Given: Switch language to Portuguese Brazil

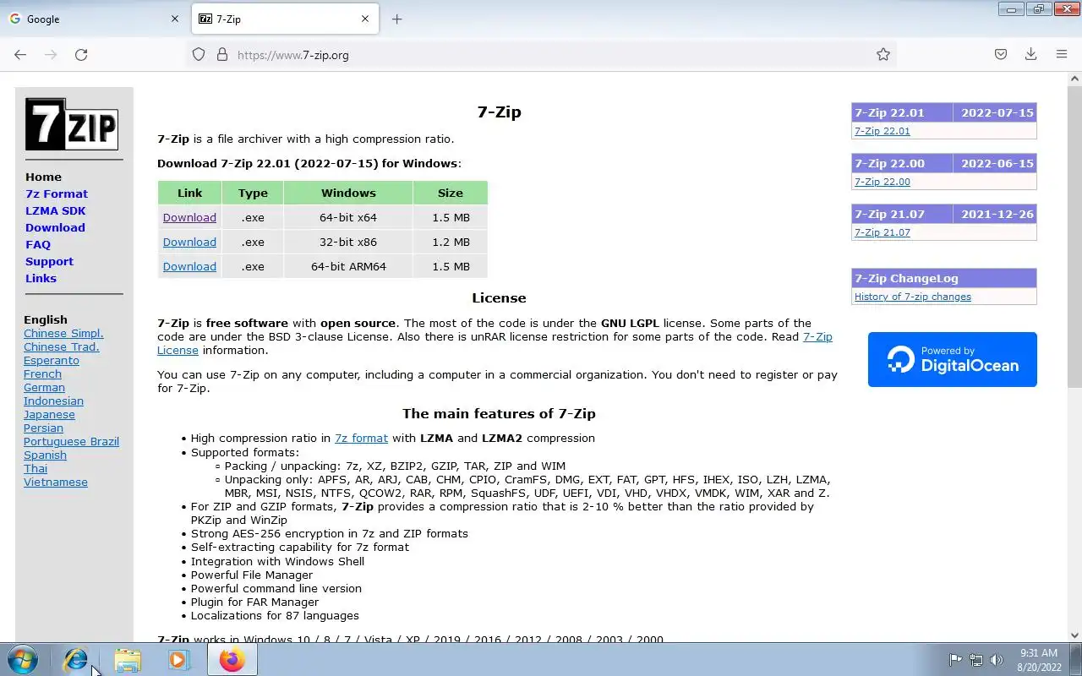Looking at the screenshot, I should 71,441.
